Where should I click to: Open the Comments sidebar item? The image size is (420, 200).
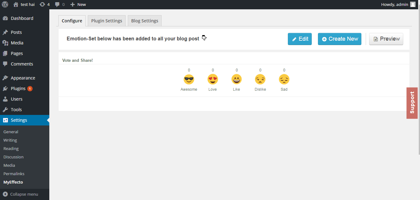click(x=25, y=64)
